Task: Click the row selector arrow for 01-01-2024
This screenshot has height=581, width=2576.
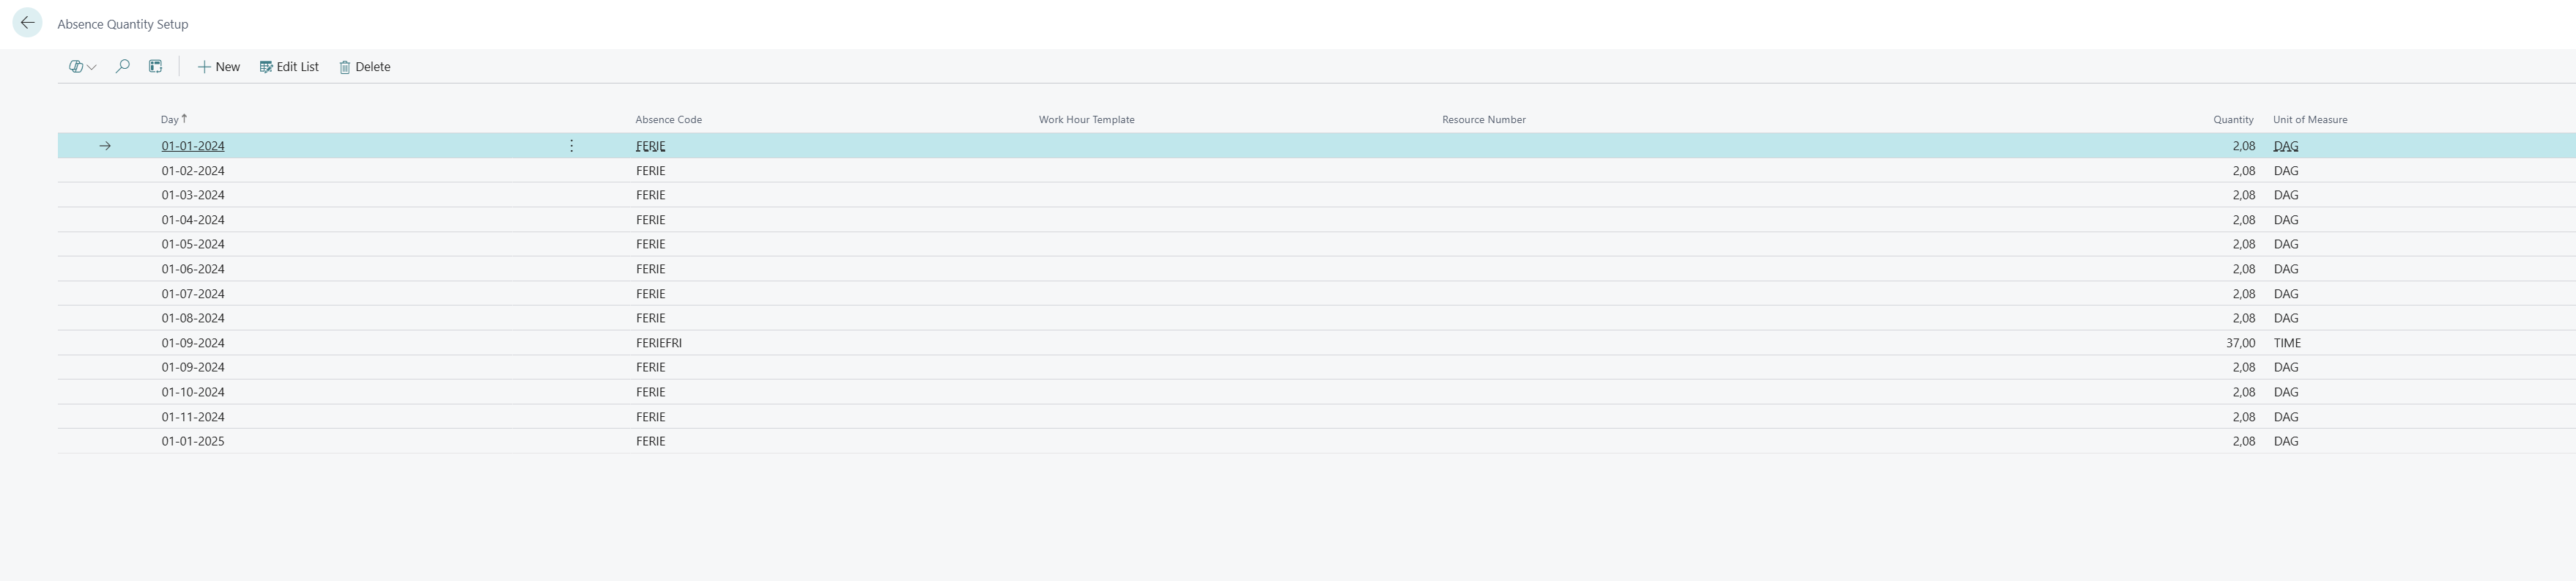Action: (x=105, y=146)
